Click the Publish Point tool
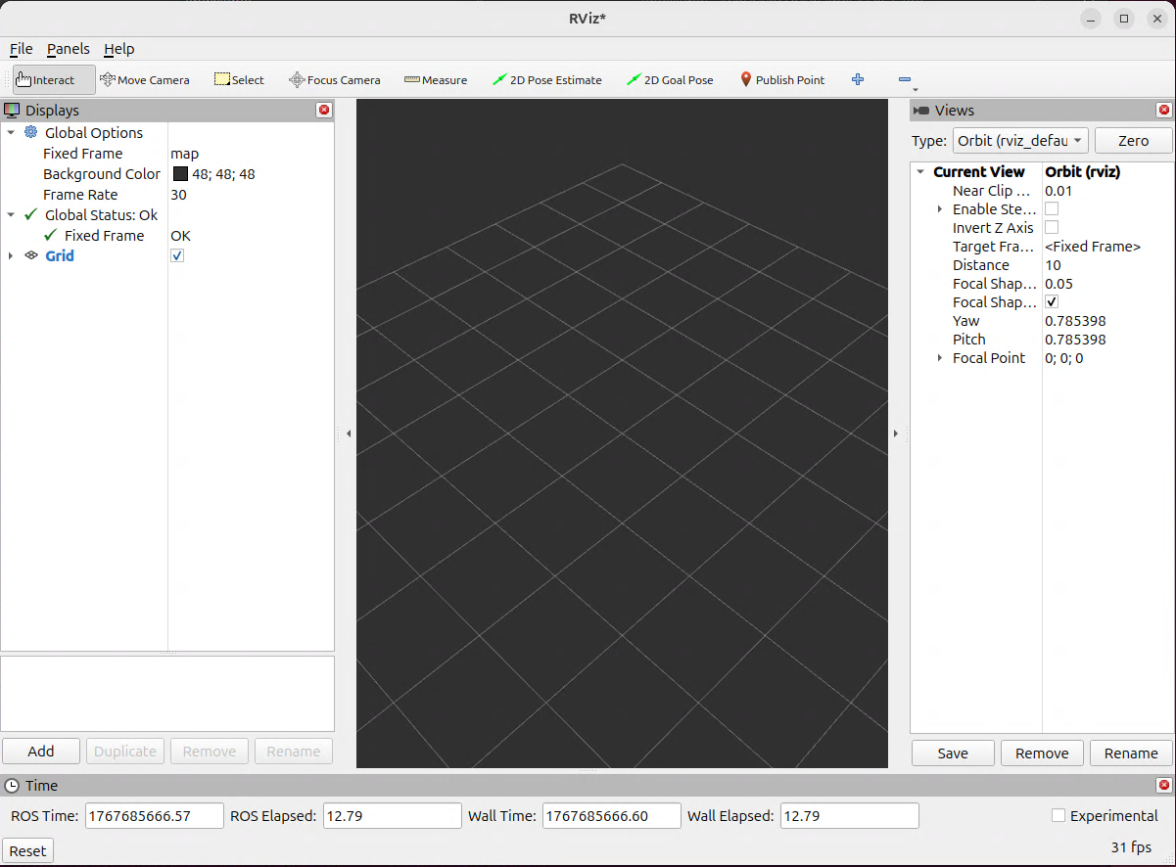 [x=781, y=80]
